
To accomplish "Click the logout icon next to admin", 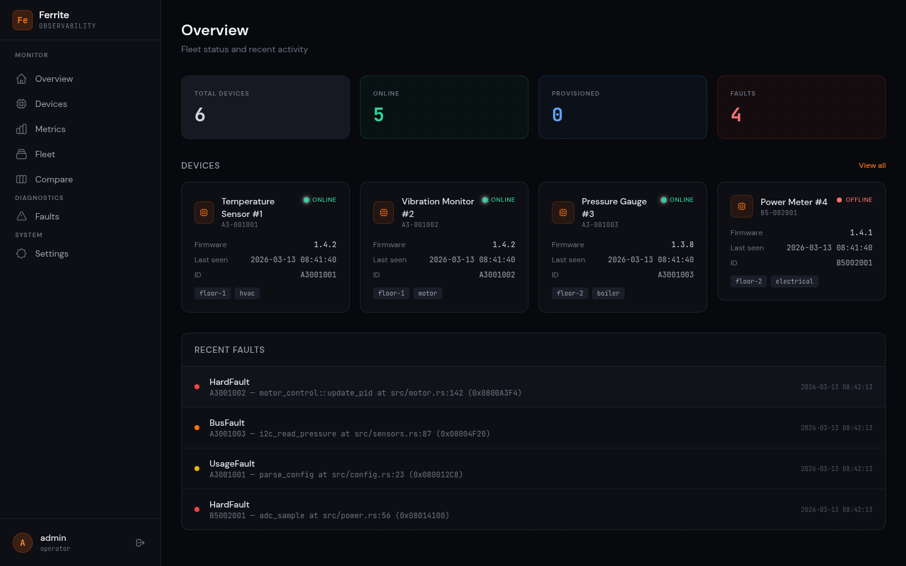I will pos(140,542).
